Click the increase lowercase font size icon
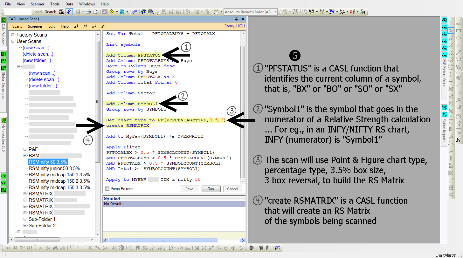The width and height of the screenshot is (463, 258). point(103,26)
